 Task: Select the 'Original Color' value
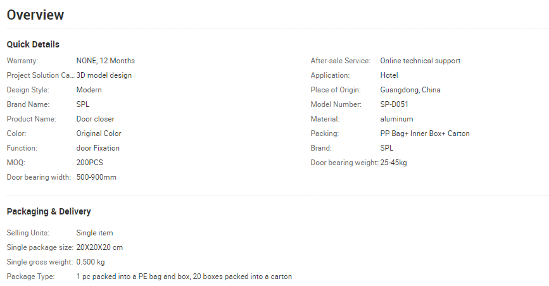point(99,134)
